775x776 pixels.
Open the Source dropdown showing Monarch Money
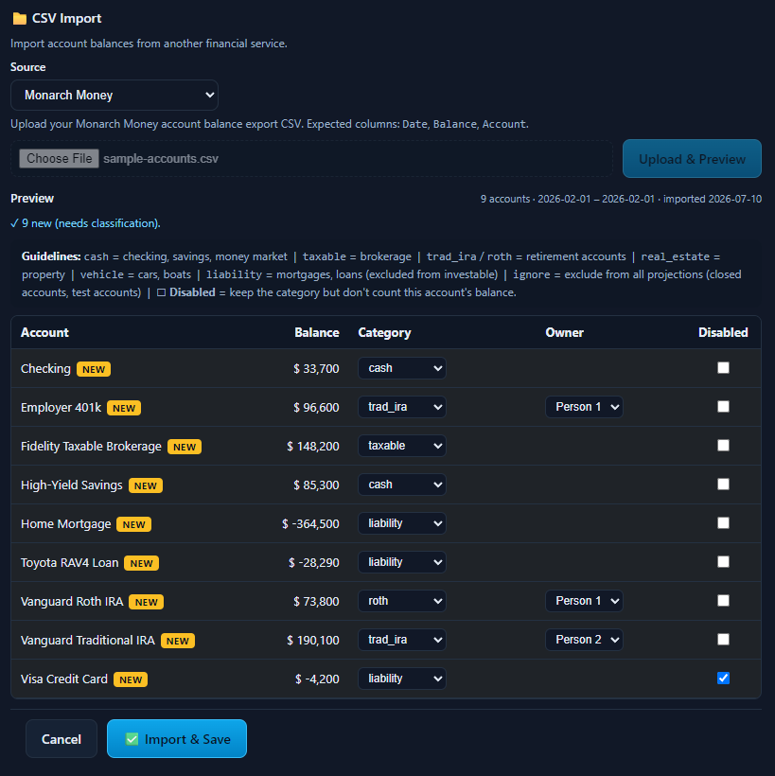[x=114, y=95]
